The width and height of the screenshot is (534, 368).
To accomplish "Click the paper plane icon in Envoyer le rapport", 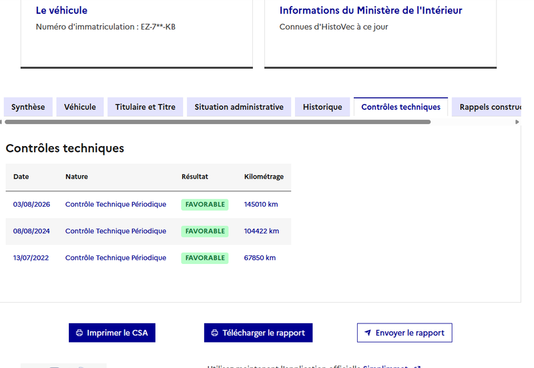I will [368, 333].
